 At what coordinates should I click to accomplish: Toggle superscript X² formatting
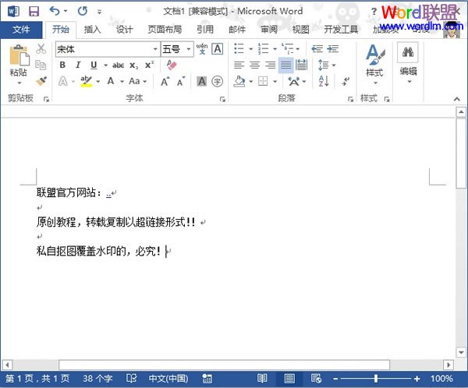[x=149, y=65]
